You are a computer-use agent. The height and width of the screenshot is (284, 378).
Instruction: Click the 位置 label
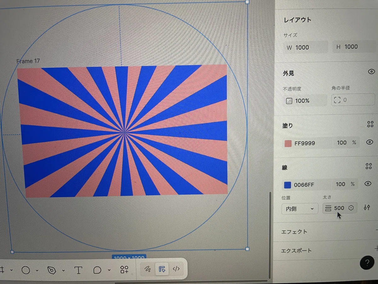click(286, 198)
